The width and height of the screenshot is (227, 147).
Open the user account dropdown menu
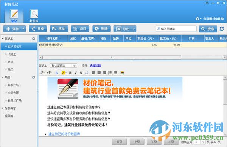199,19
